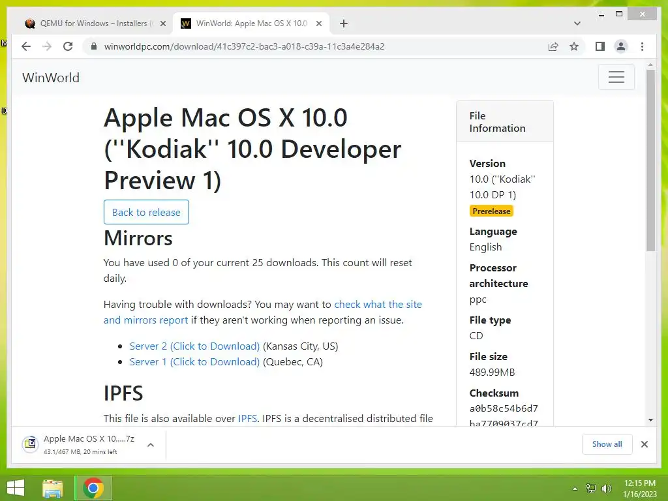Go back using the browser back arrow

click(x=26, y=46)
